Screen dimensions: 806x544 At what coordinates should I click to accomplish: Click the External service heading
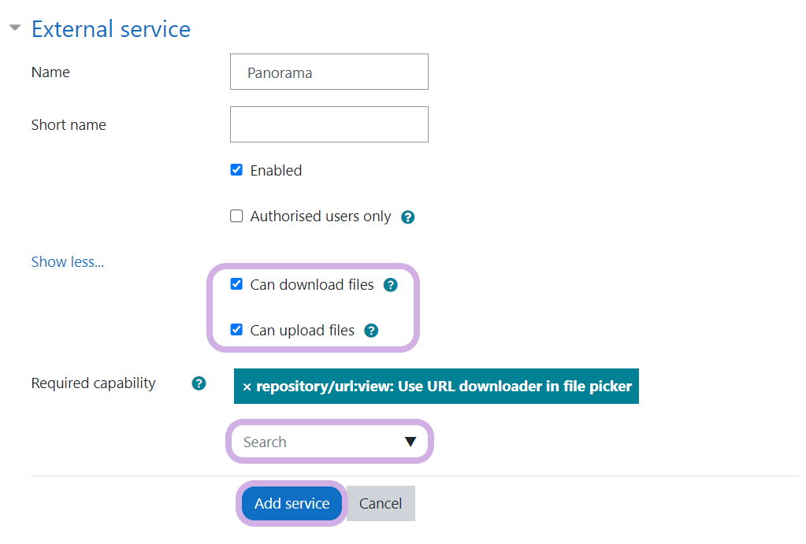[x=110, y=30]
